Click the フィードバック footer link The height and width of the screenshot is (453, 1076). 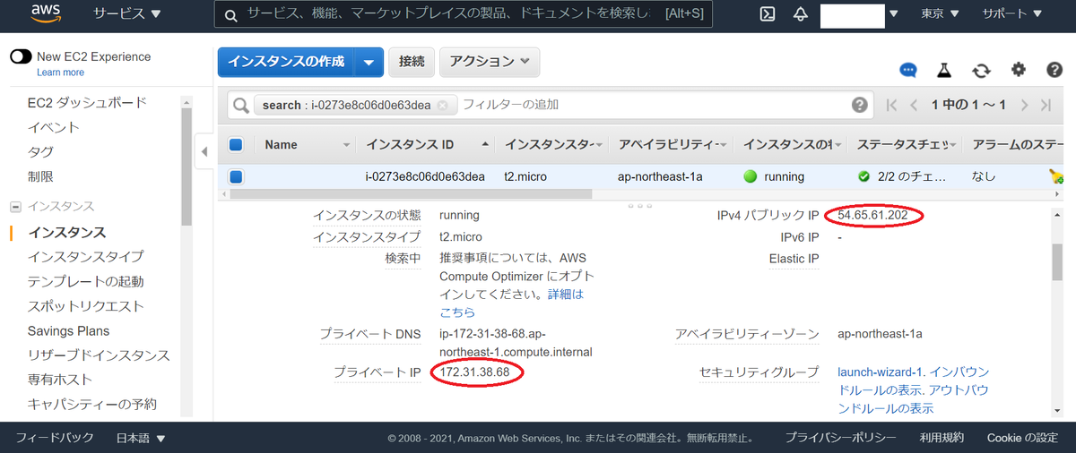pos(55,438)
